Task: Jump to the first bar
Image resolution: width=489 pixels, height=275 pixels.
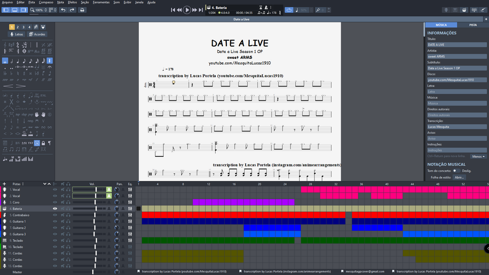Action: pos(173,10)
